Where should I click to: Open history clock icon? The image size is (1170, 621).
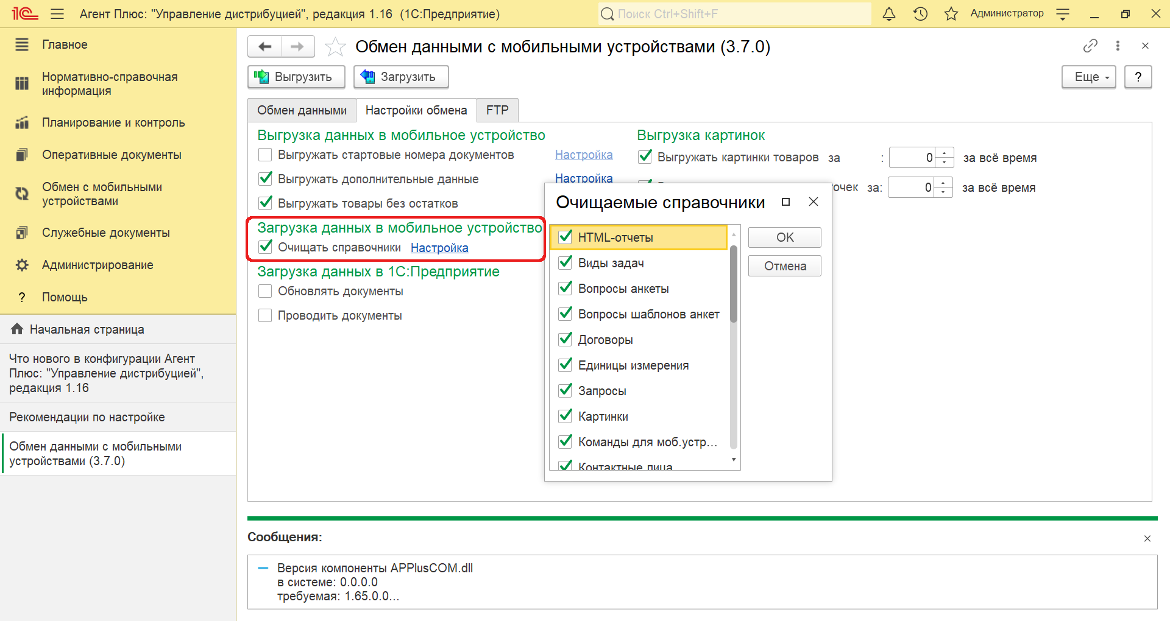tap(920, 13)
